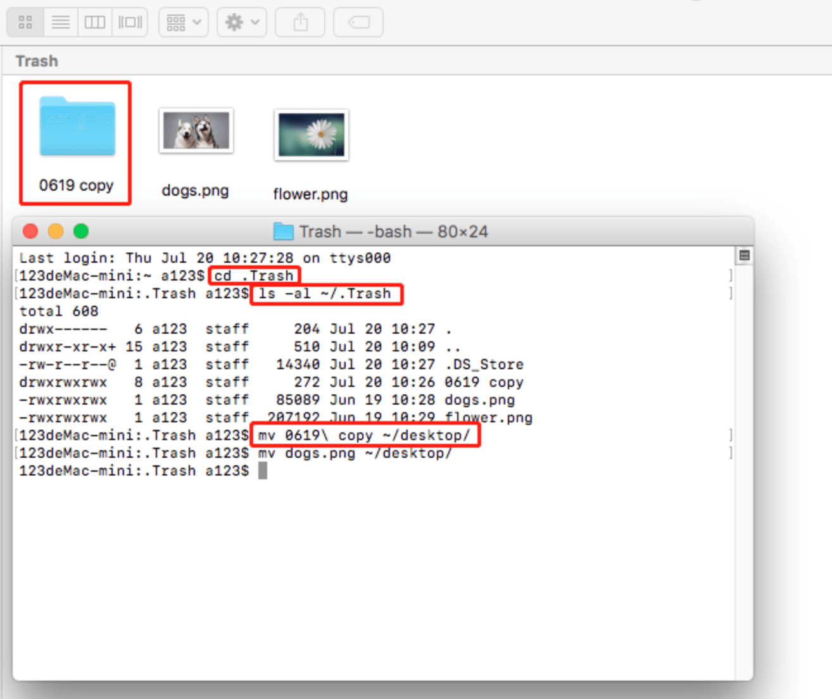Viewport: 832px width, 699px height.
Task: Zoom the Terminal window with the green button
Action: (81, 231)
